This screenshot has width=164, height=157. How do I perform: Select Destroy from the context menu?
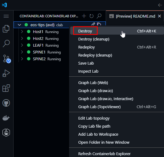pyautogui.click(x=117, y=31)
